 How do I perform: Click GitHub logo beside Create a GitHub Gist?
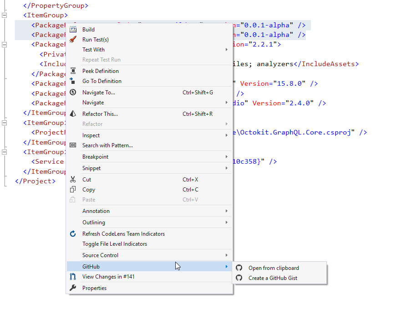coord(239,278)
